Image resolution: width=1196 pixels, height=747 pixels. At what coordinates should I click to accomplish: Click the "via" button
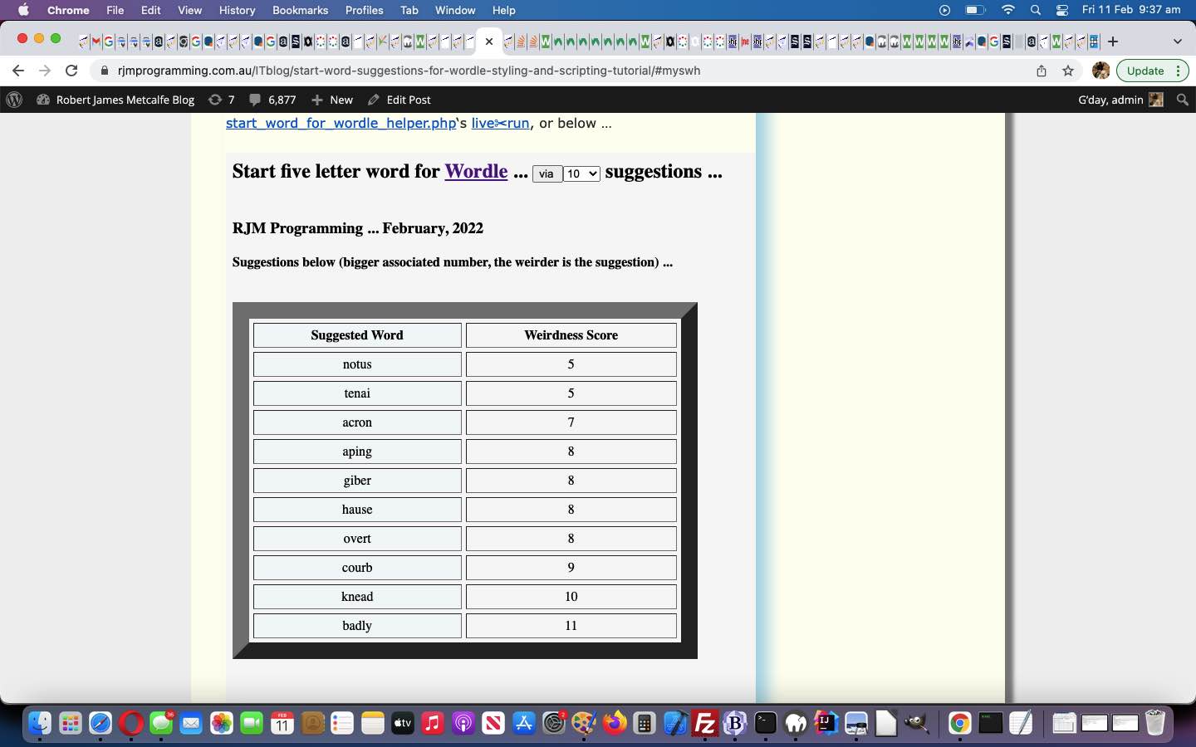pyautogui.click(x=547, y=173)
